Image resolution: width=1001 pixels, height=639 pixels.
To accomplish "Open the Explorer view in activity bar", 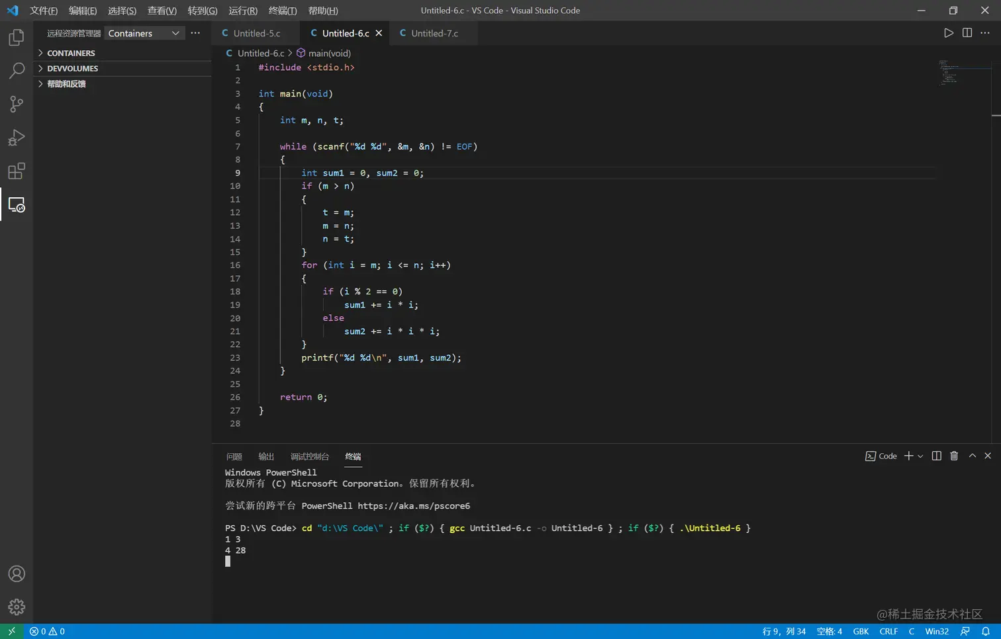I will pyautogui.click(x=17, y=37).
